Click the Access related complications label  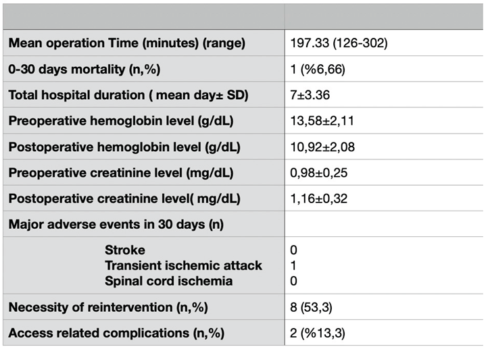pos(116,333)
